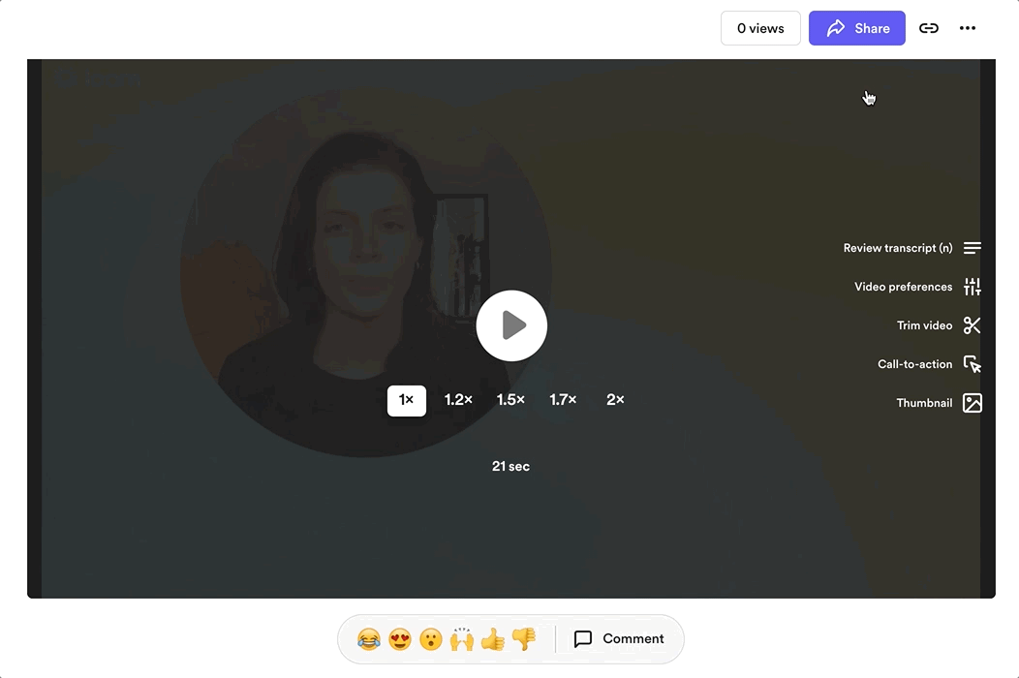React with the thumbs down emoji

(x=524, y=639)
